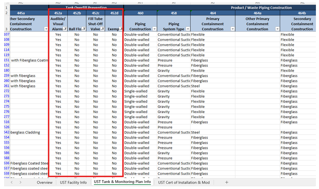Select header cell 452d

(114, 13)
